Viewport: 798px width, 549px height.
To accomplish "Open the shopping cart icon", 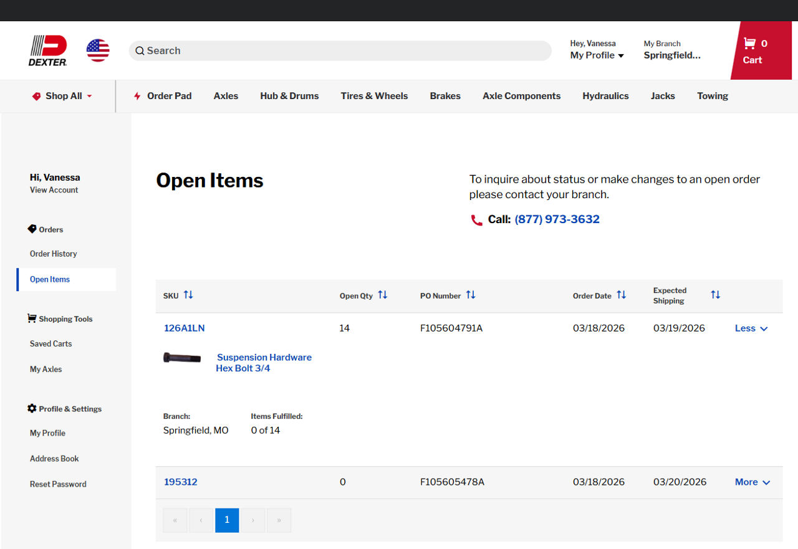I will pos(749,44).
